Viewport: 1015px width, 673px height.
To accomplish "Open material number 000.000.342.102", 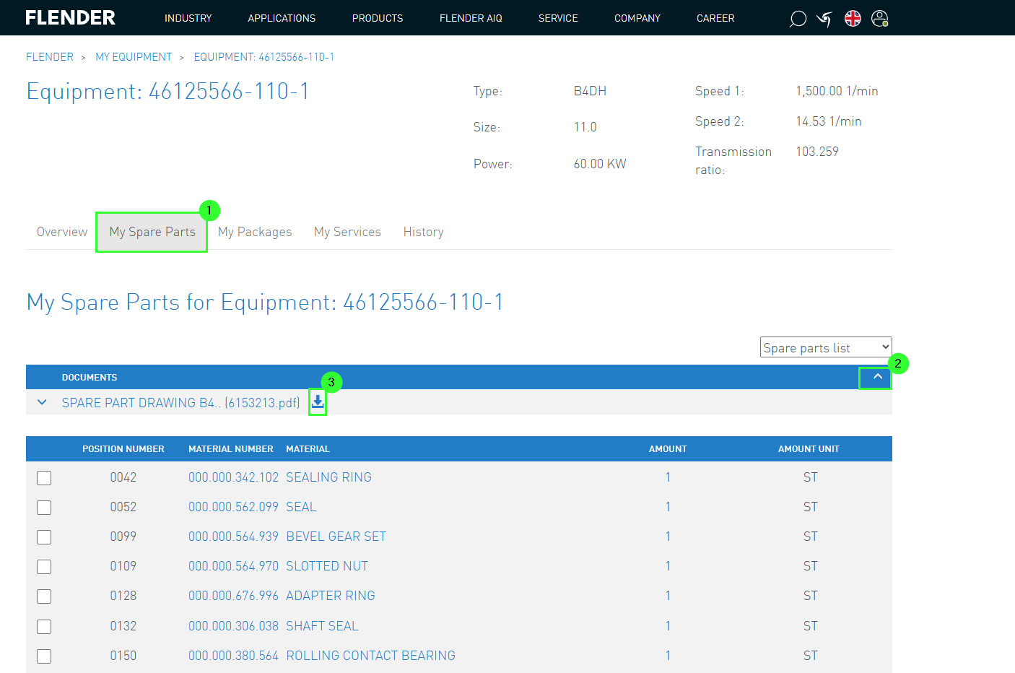I will pyautogui.click(x=233, y=477).
